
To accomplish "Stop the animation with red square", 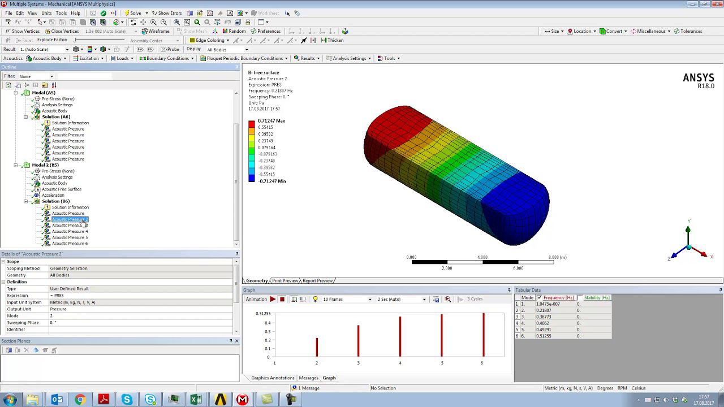I will click(x=282, y=299).
